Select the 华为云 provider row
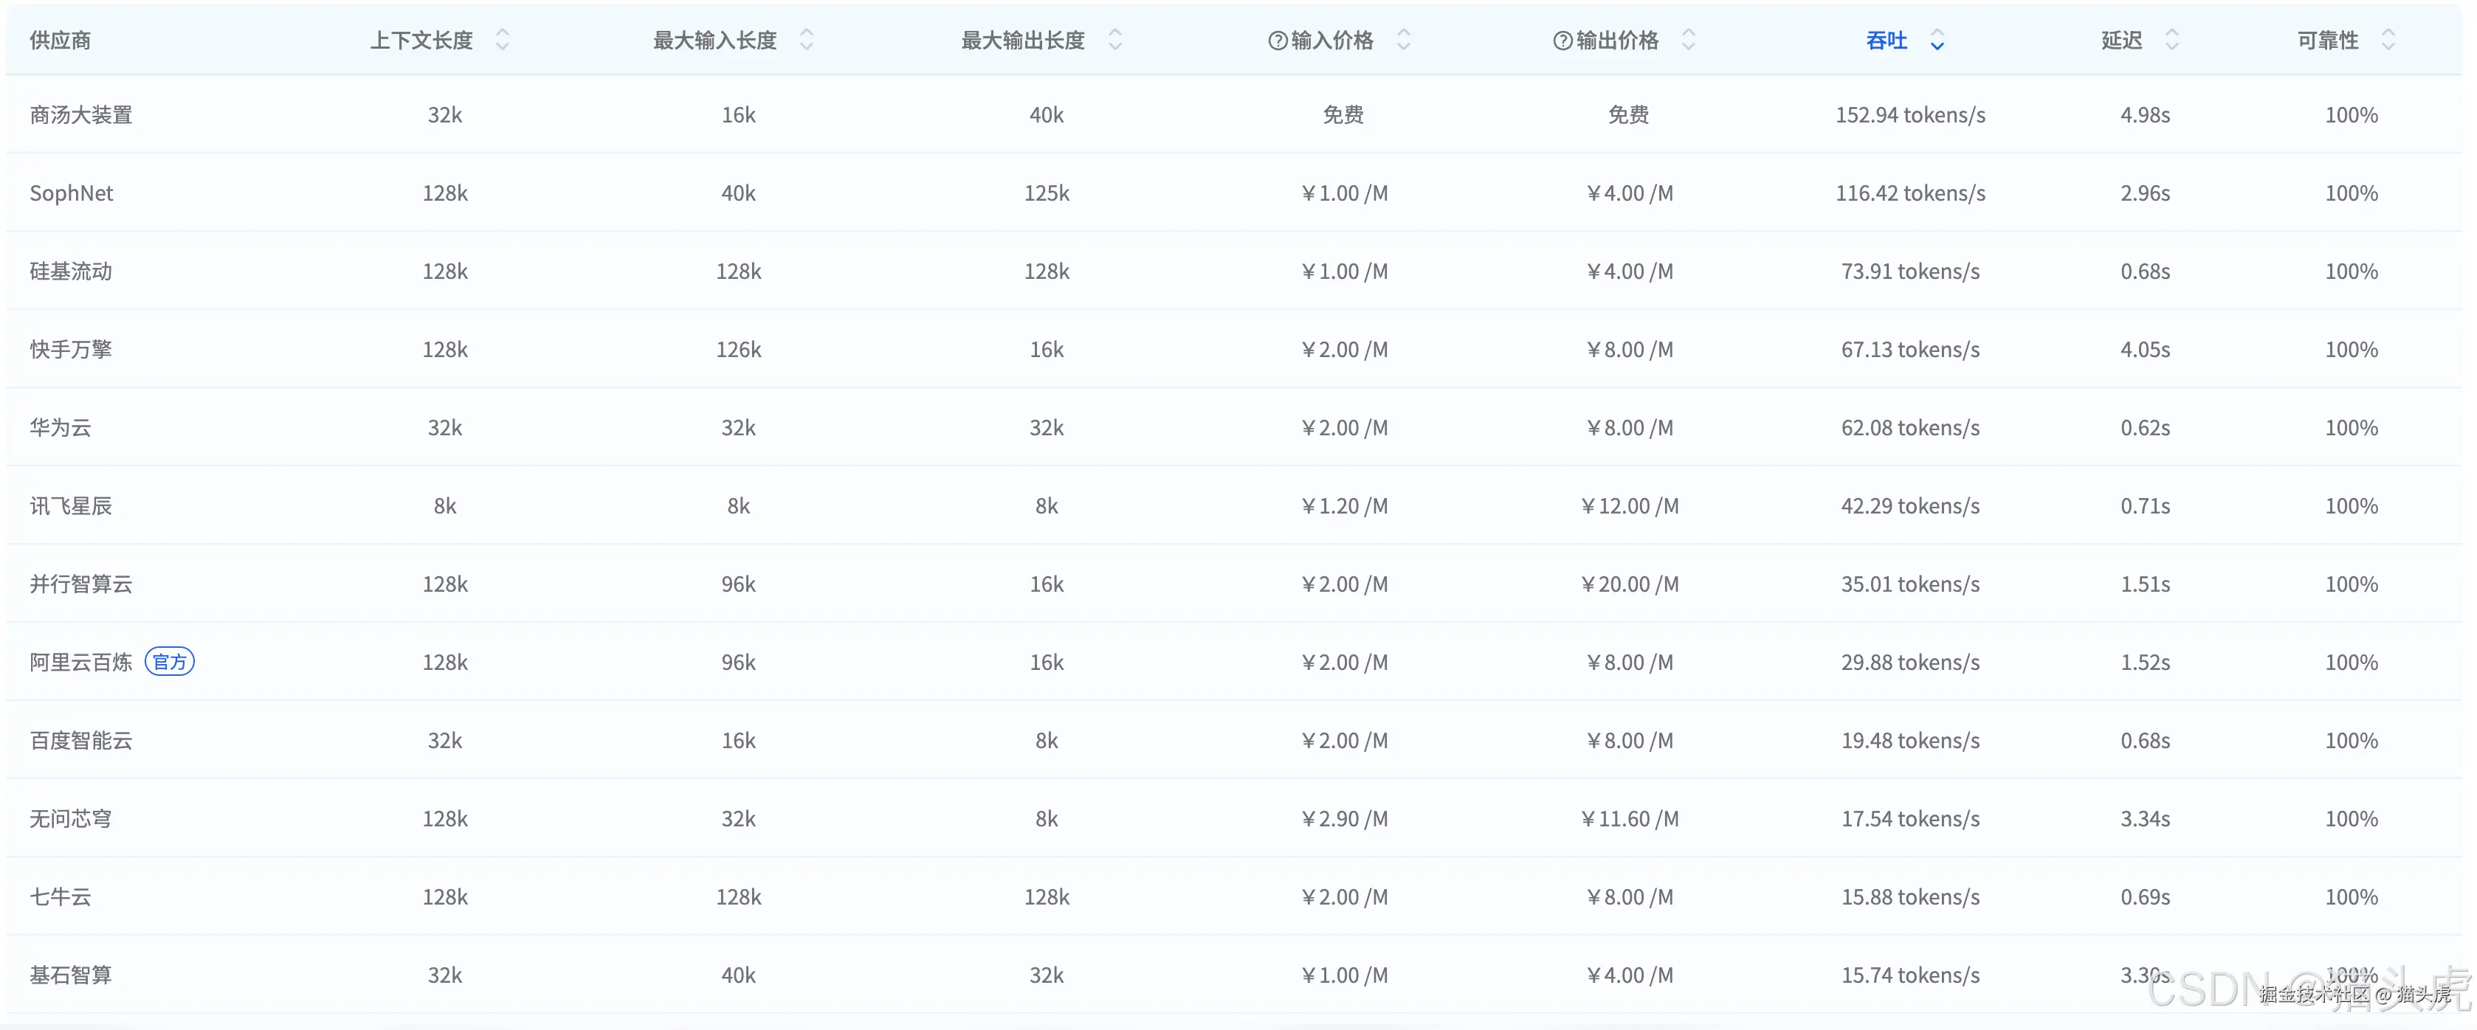This screenshot has height=1030, width=2477. click(60, 427)
